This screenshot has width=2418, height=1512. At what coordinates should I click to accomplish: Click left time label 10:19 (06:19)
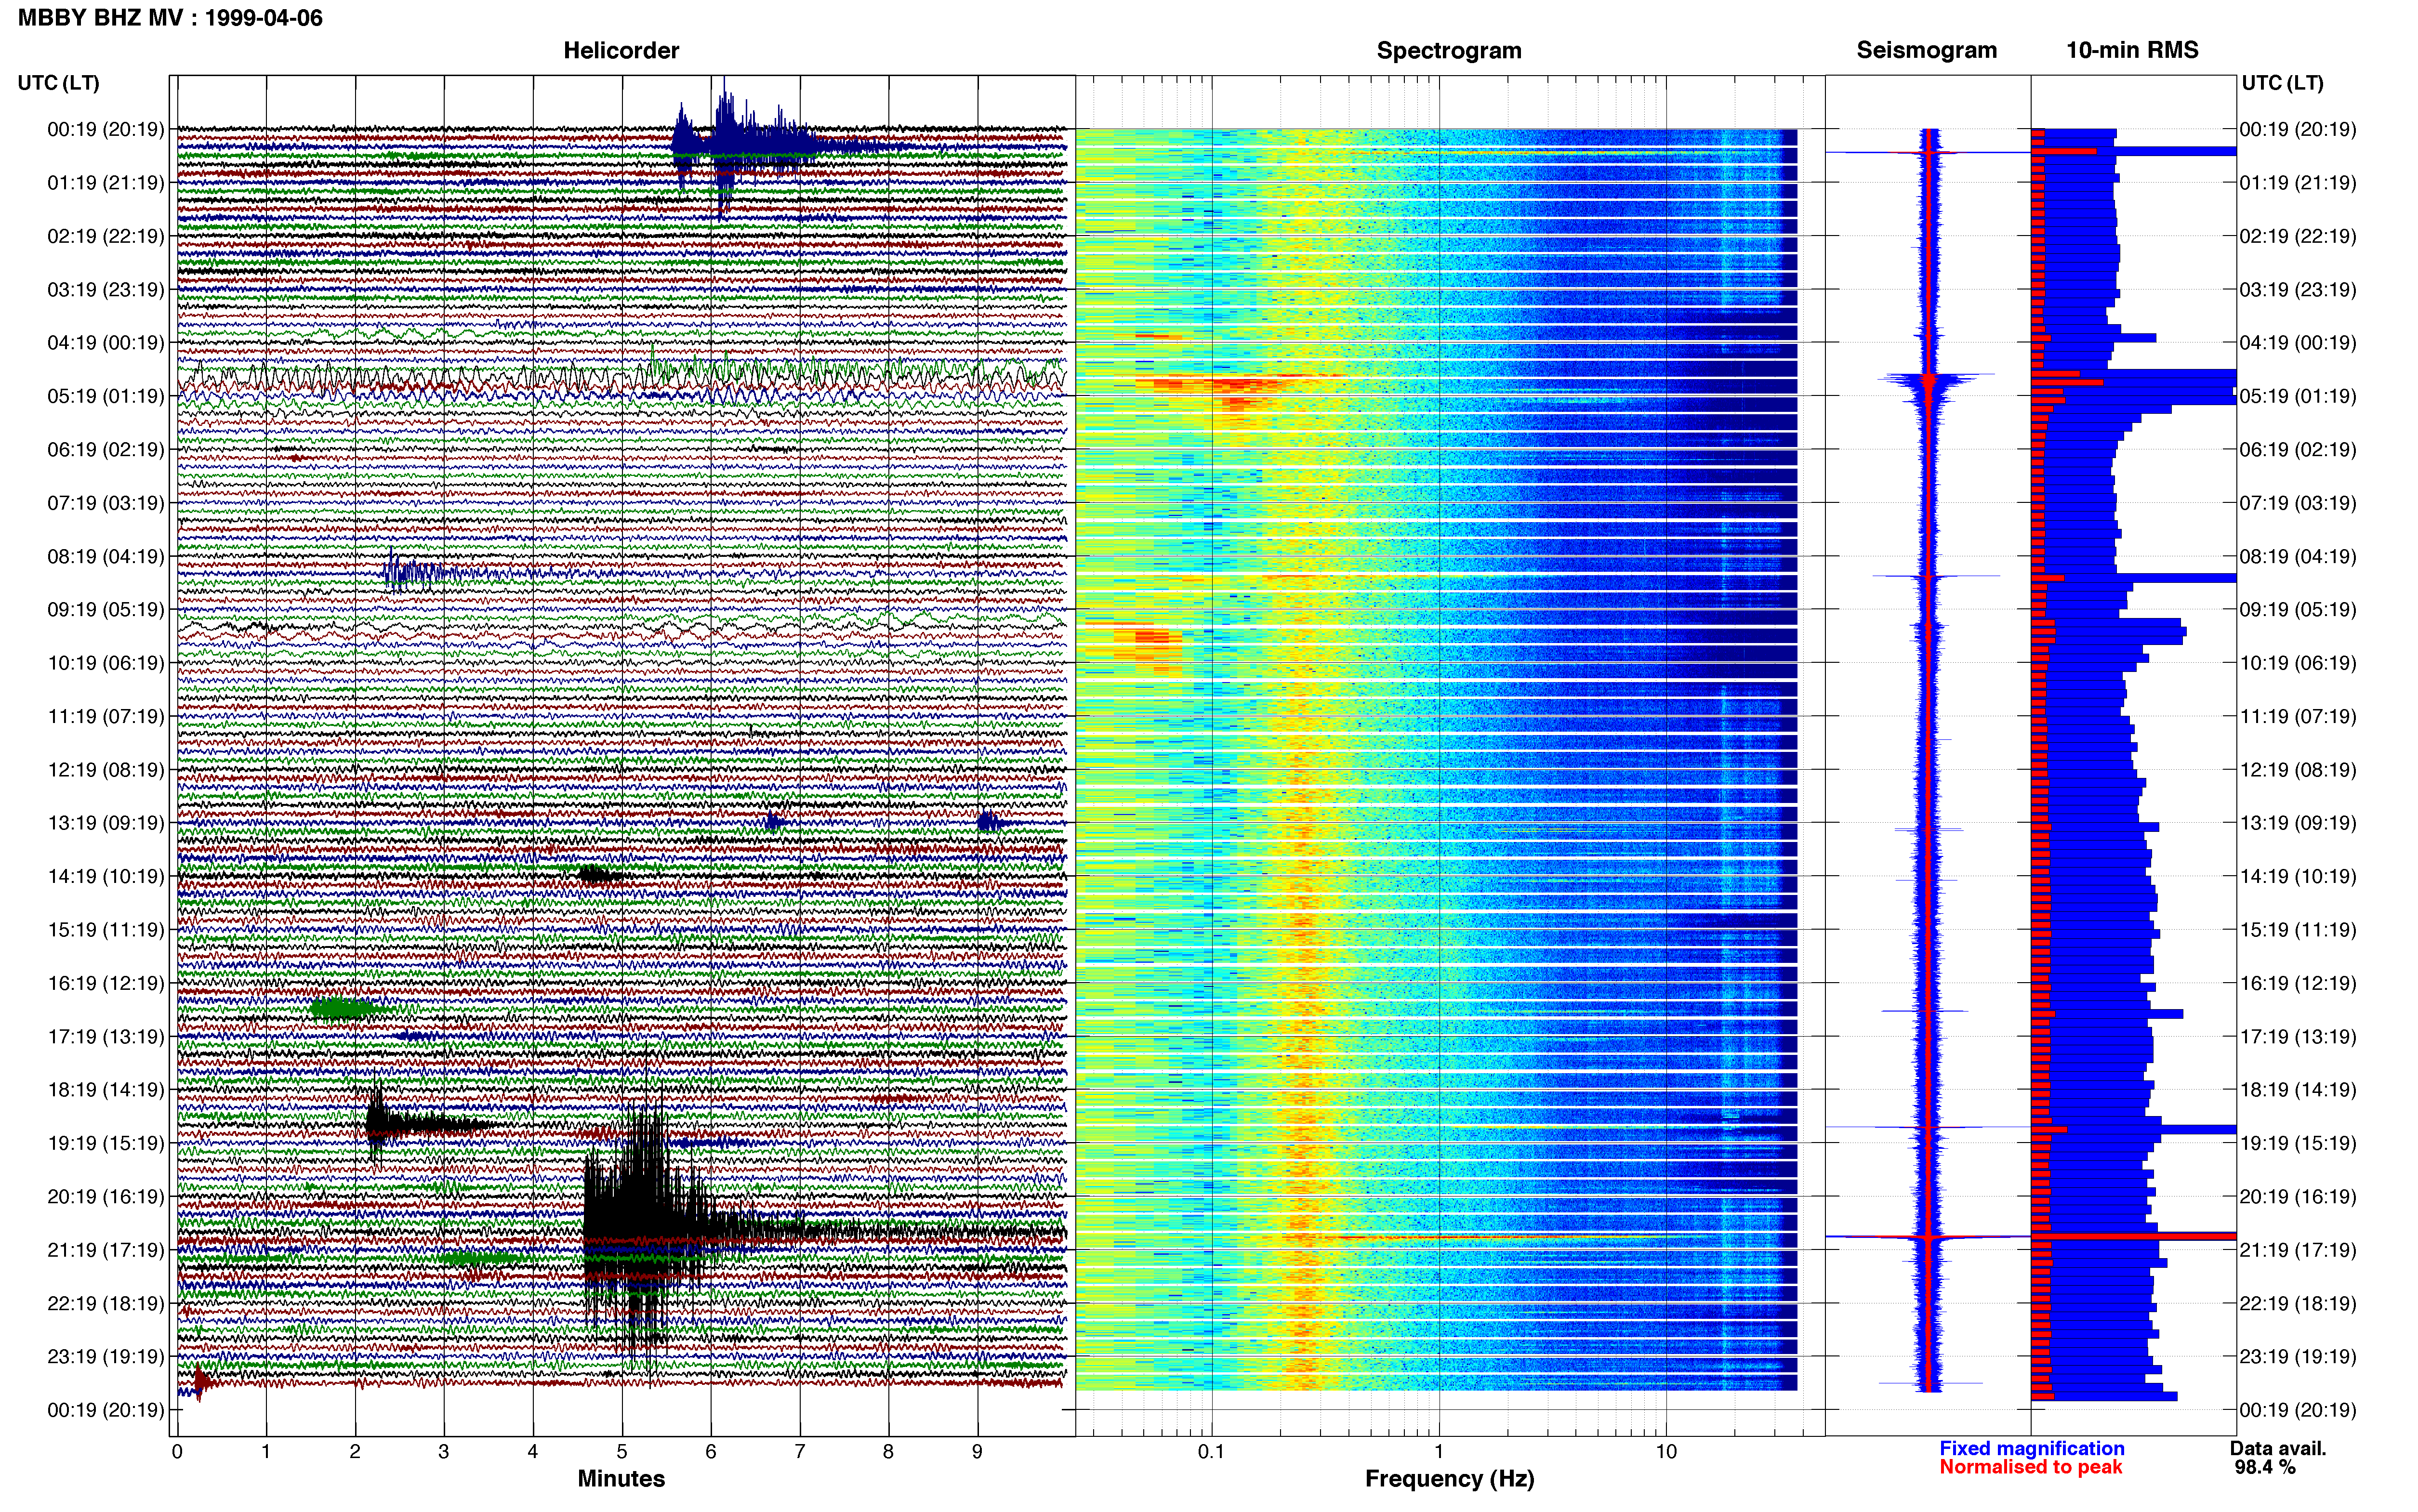[x=106, y=663]
